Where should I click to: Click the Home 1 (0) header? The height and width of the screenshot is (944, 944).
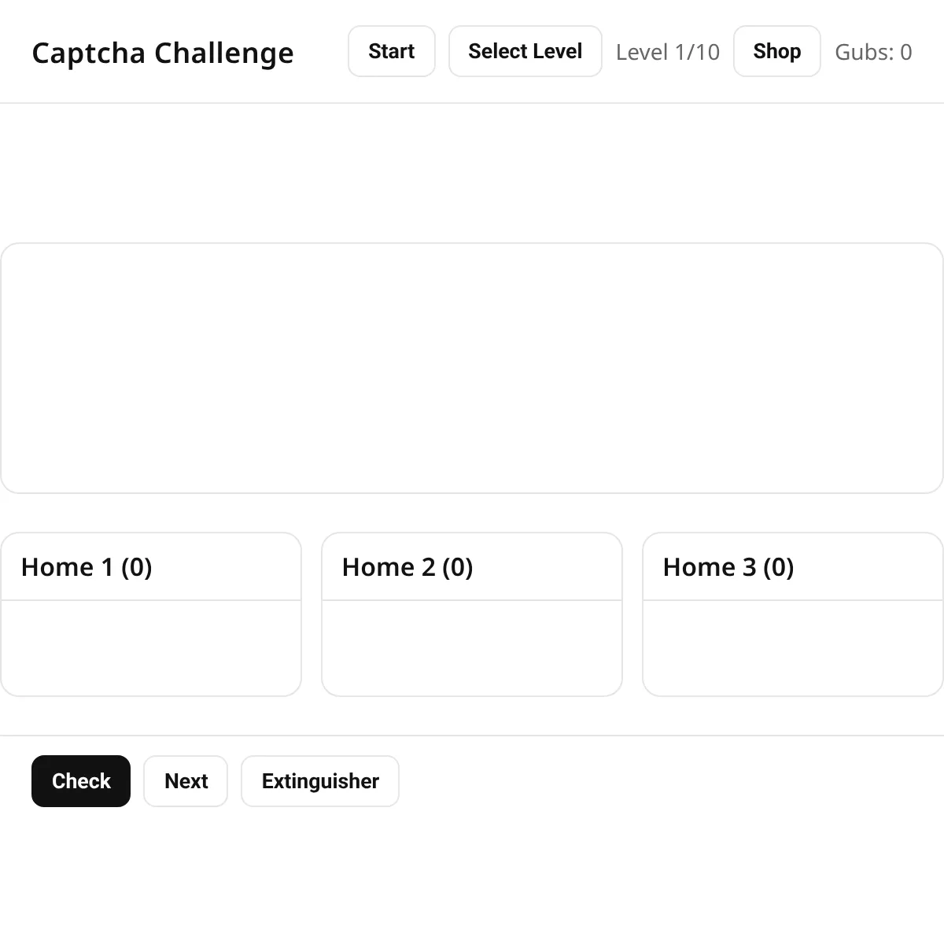pyautogui.click(x=87, y=567)
